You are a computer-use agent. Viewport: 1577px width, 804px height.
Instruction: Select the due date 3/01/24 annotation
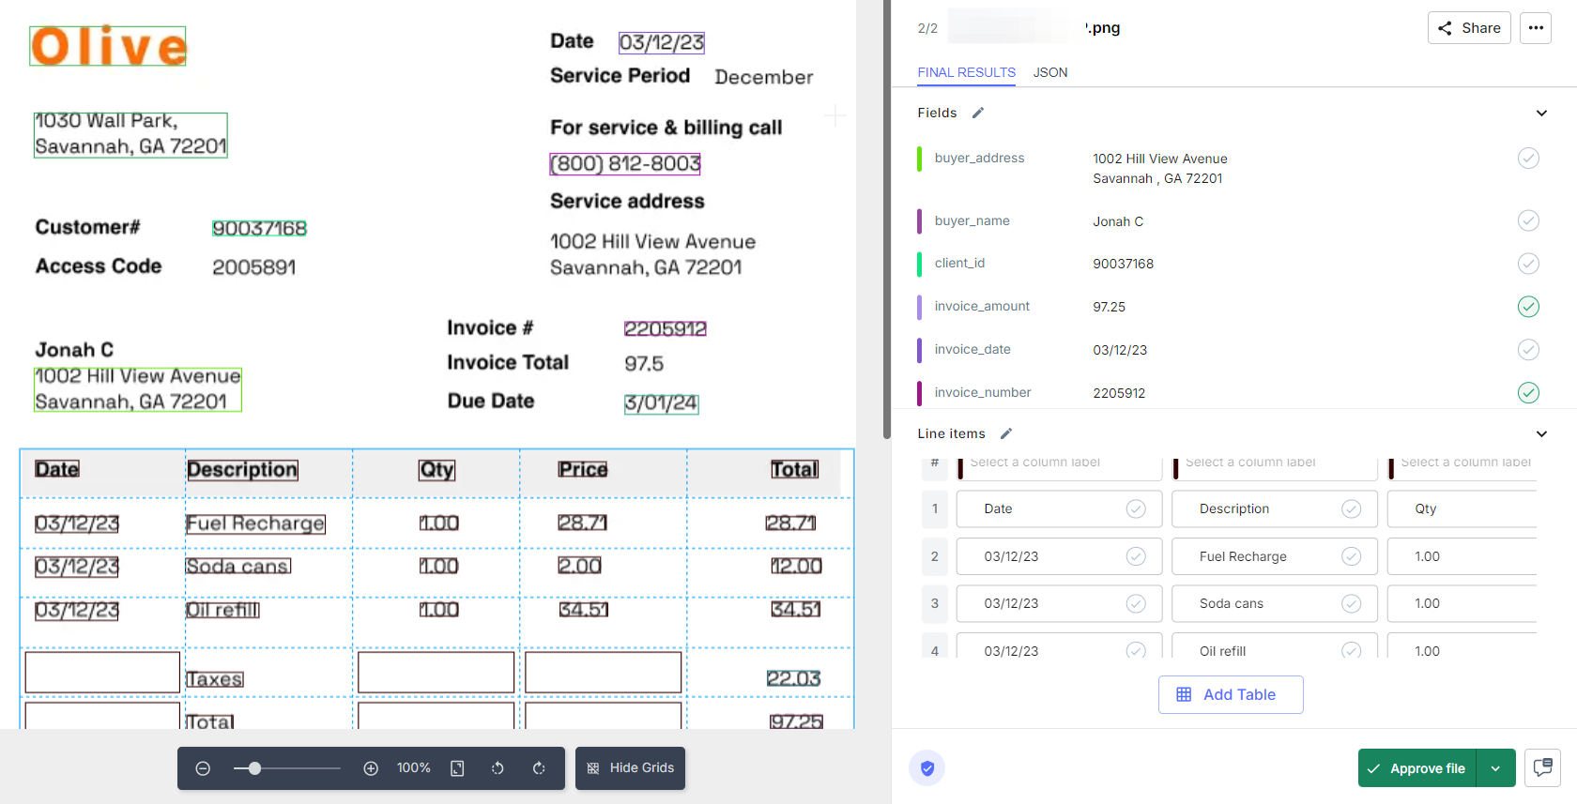click(662, 403)
